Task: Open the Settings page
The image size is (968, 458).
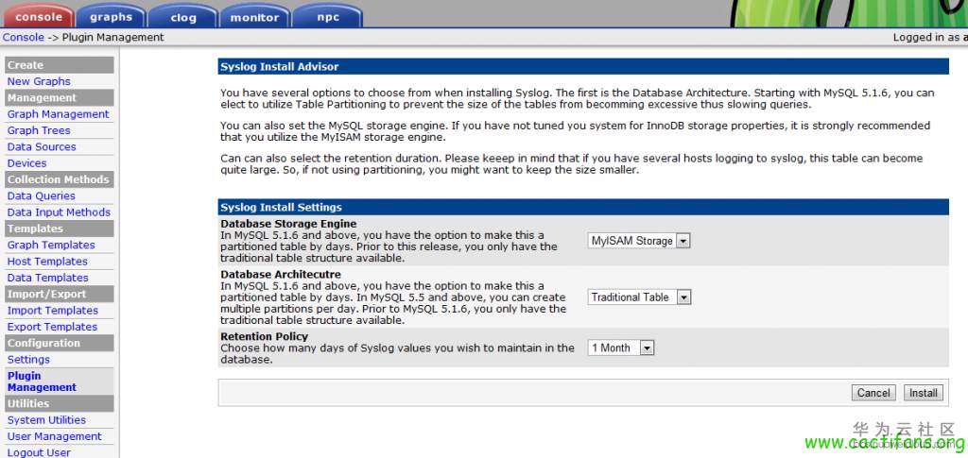Action: (x=28, y=360)
